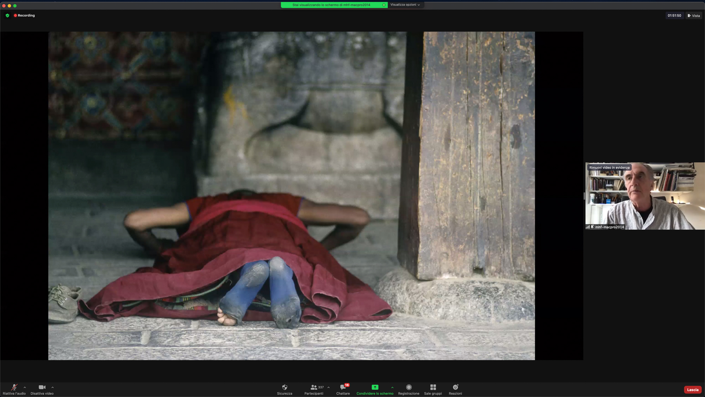Viewport: 705px width, 397px height.
Task: Open the Chattare chat panel
Action: [343, 390]
